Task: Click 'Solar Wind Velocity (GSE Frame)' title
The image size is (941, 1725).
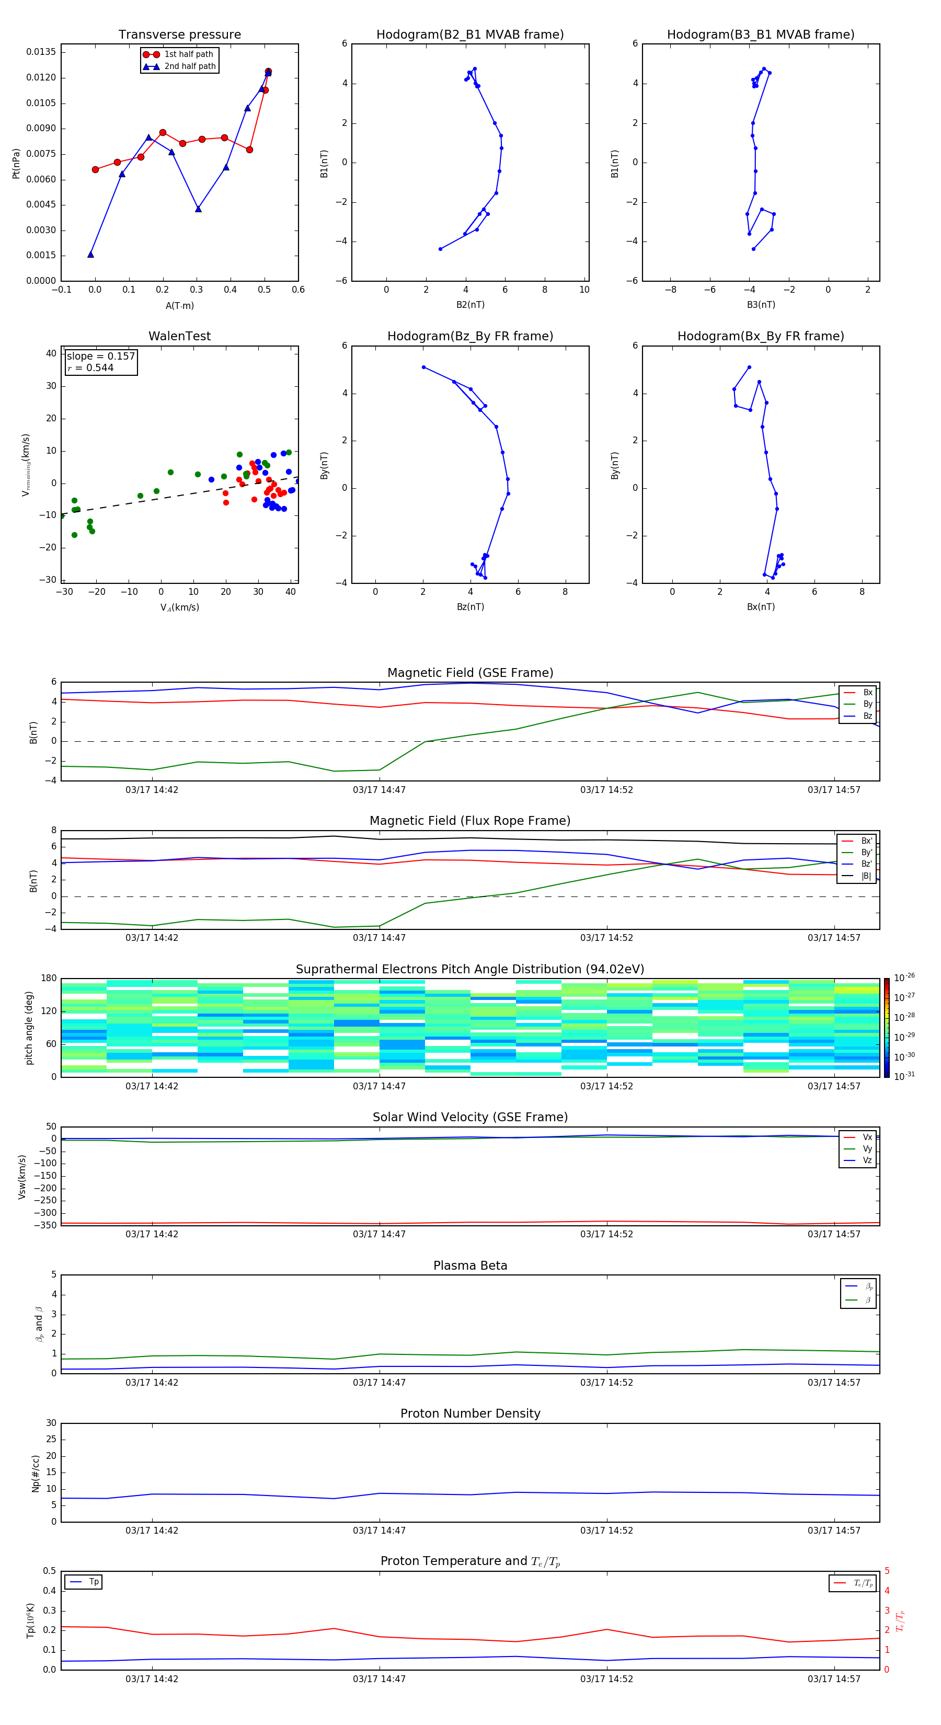Action: pos(470,1117)
